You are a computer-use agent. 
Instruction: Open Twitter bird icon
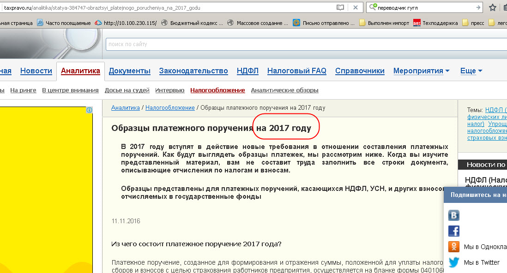coord(453,262)
